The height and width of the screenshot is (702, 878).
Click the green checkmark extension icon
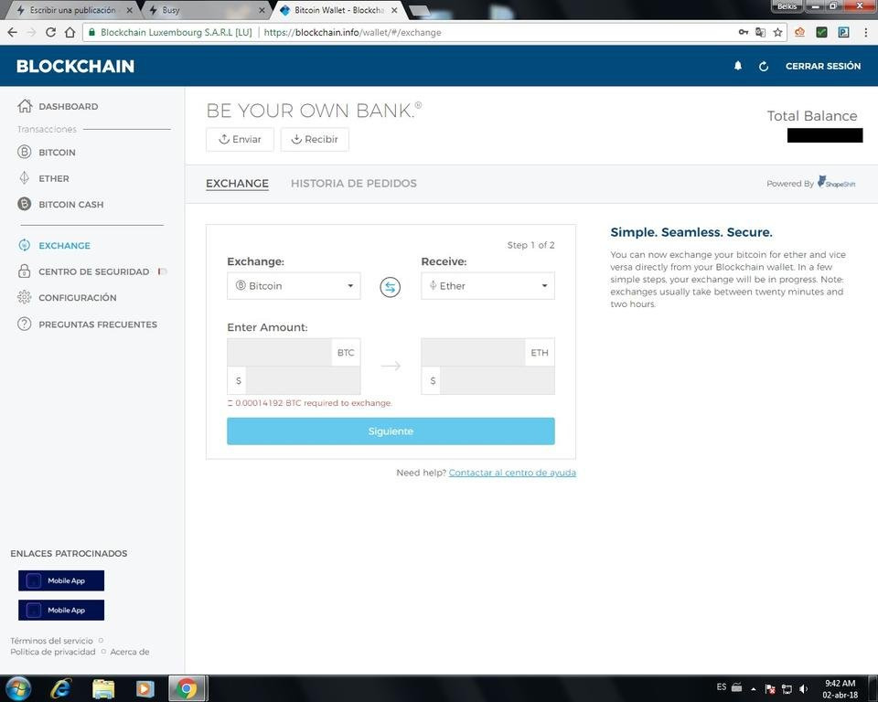[821, 33]
